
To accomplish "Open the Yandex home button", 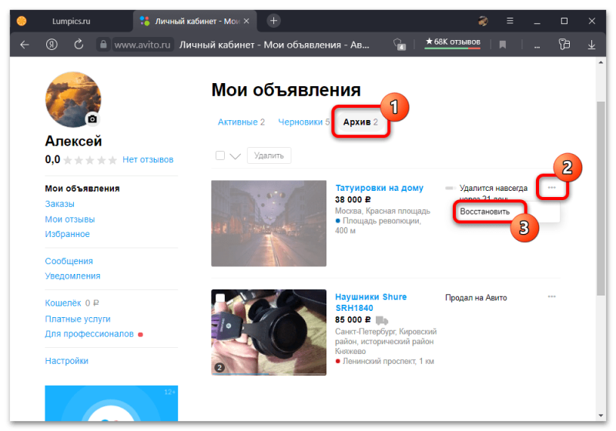I will coord(52,45).
